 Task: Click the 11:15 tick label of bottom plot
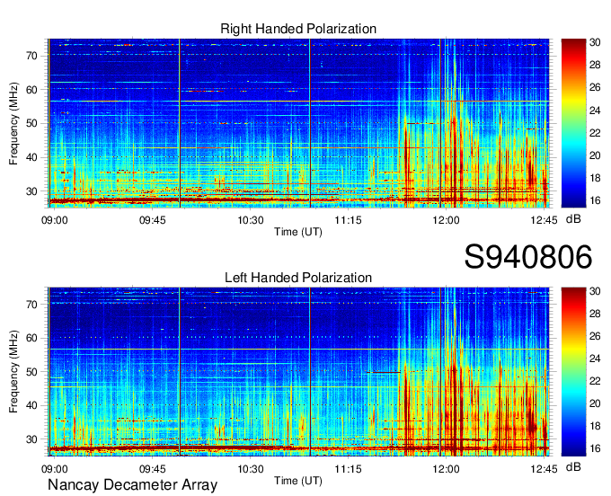[349, 469]
